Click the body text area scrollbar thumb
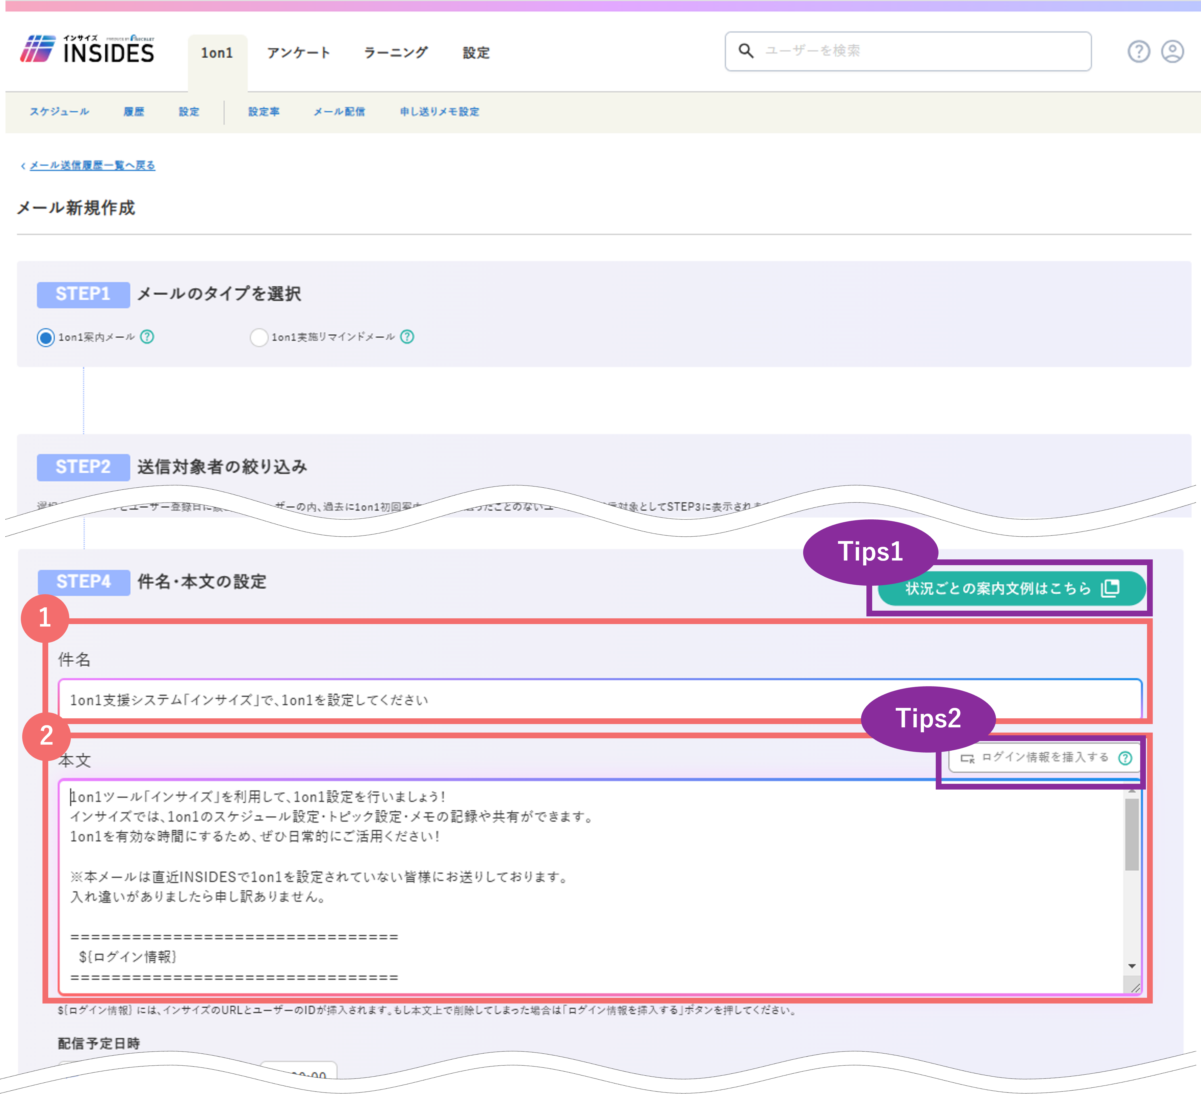This screenshot has height=1095, width=1201. (1131, 834)
